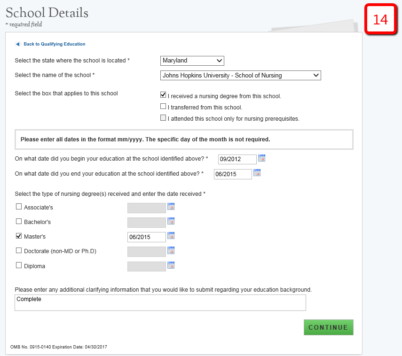This screenshot has height=356, width=402.
Task: Untick the Master's degree checkbox
Action: click(19, 236)
